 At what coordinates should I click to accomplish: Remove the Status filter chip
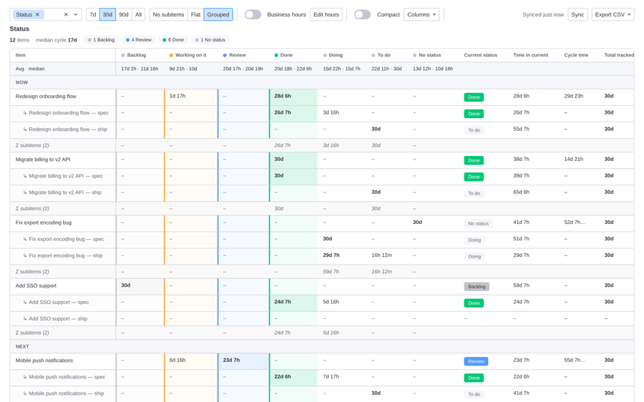point(37,14)
